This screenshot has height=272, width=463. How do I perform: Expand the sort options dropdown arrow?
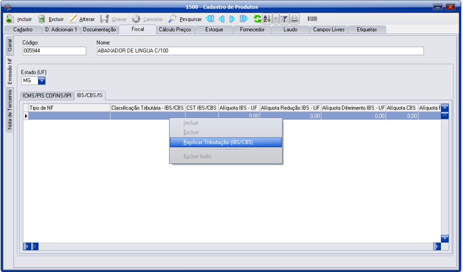(276, 19)
